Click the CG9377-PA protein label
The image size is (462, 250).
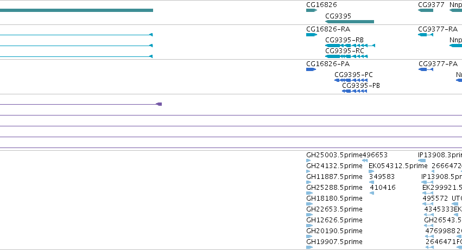438,64
